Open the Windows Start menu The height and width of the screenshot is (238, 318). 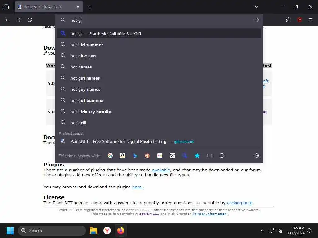click(10, 231)
